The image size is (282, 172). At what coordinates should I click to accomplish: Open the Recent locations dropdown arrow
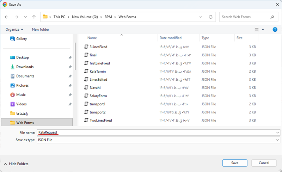(x=25, y=17)
